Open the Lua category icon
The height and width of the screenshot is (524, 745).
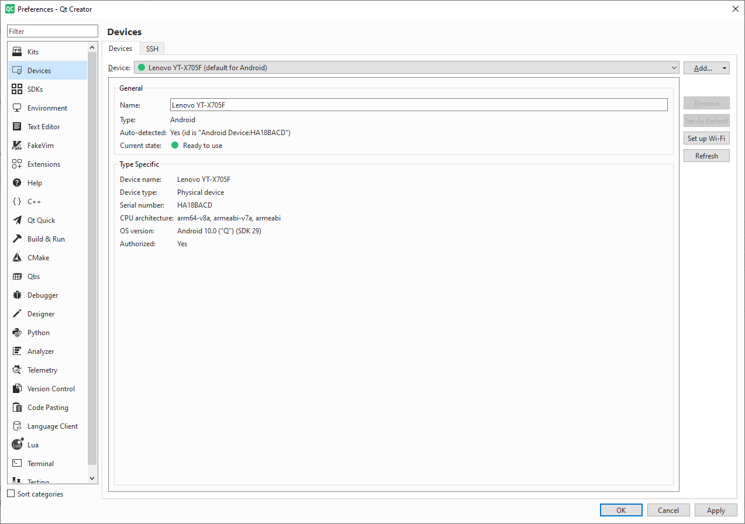click(x=18, y=444)
